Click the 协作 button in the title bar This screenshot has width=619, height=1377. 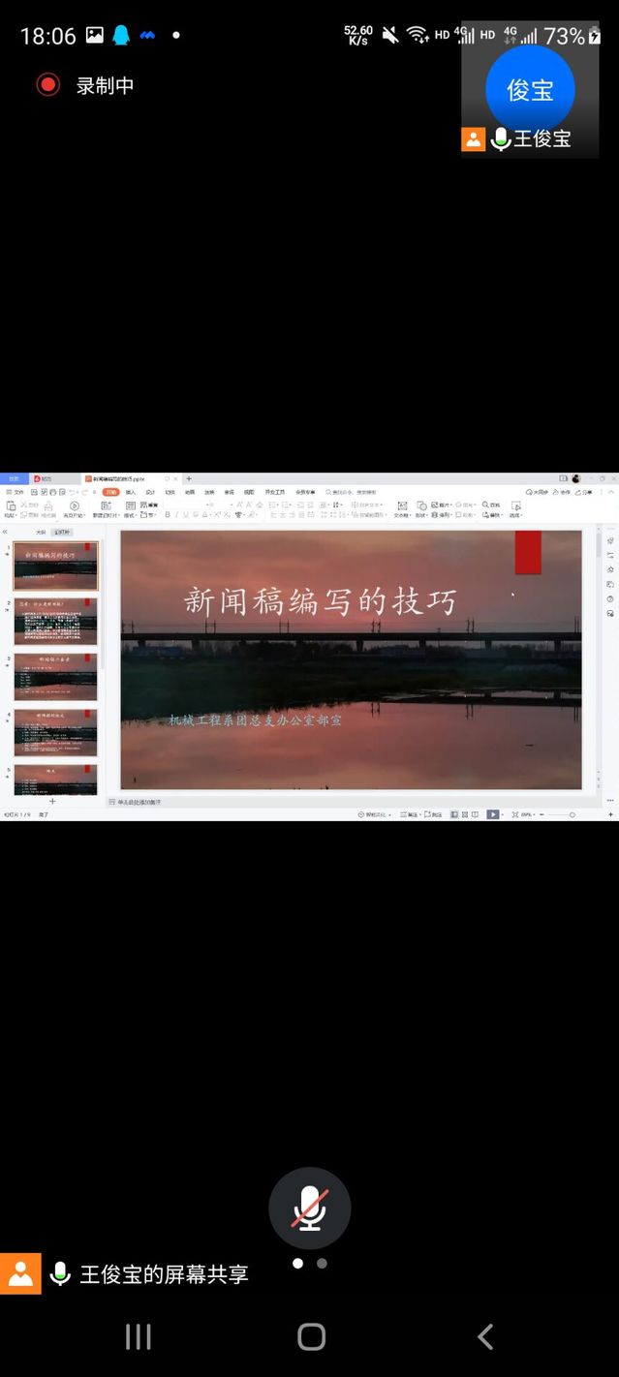[562, 492]
